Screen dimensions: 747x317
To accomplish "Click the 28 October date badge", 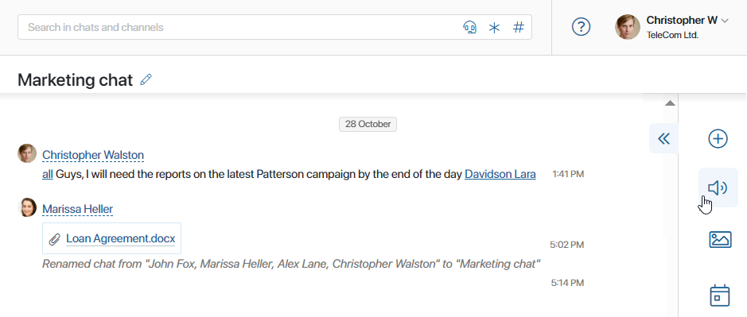I will coord(368,124).
